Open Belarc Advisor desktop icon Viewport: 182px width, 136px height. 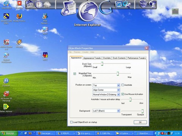[6, 108]
